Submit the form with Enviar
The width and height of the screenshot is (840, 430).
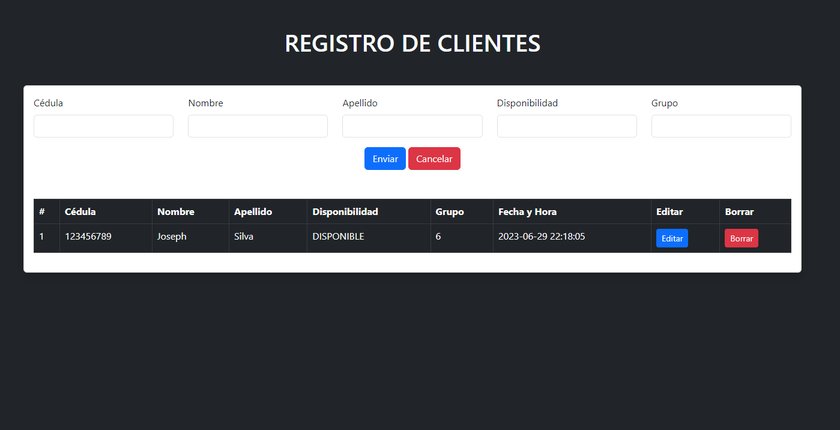coord(385,159)
